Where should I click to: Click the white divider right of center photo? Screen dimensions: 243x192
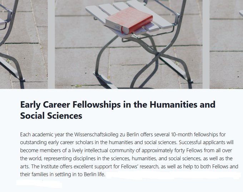coord(206,44)
